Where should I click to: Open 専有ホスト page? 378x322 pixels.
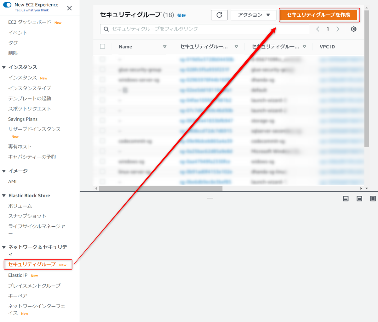pos(20,146)
